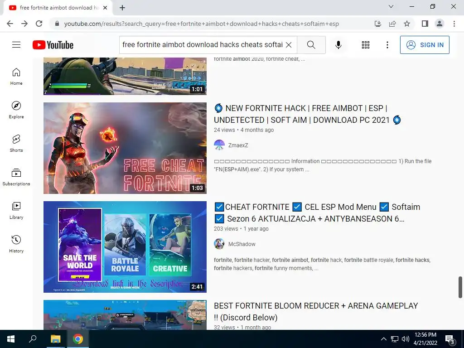Screen dimensions: 464x348
Task: Visit the ZmaexZ channel name
Action: 238,145
